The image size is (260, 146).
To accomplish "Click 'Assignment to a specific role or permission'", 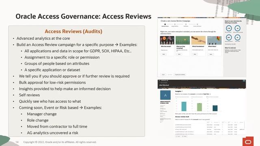I will pyautogui.click(x=62, y=57).
